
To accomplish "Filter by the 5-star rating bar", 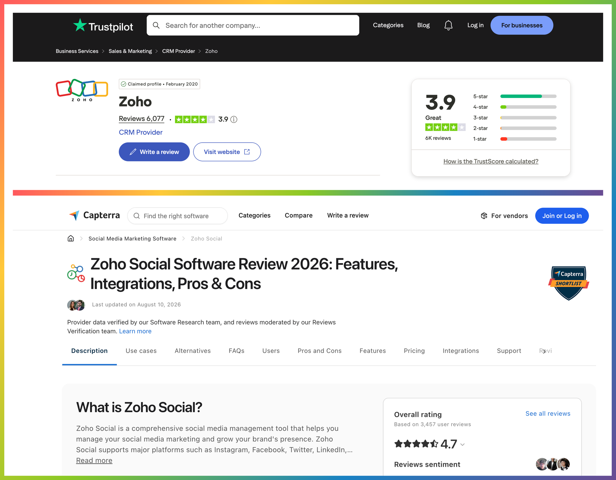I will tap(528, 96).
